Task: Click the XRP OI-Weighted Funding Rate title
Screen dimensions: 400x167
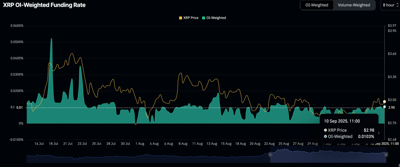Action: click(44, 5)
